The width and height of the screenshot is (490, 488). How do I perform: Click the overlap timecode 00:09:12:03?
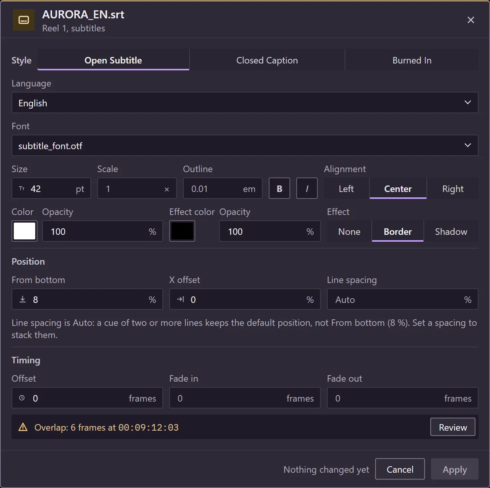tap(149, 427)
